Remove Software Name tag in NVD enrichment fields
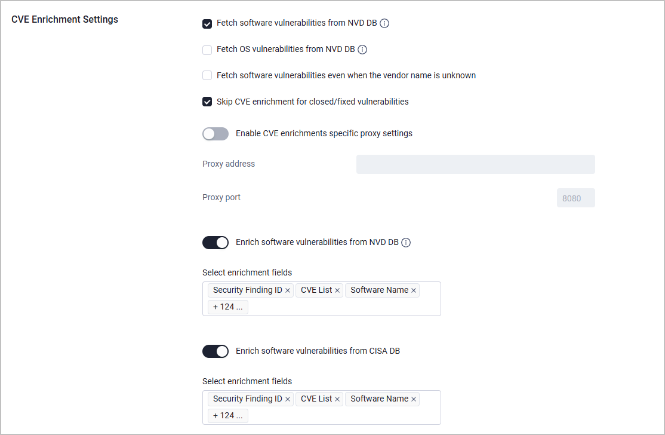Image resolution: width=665 pixels, height=435 pixels. pyautogui.click(x=414, y=290)
